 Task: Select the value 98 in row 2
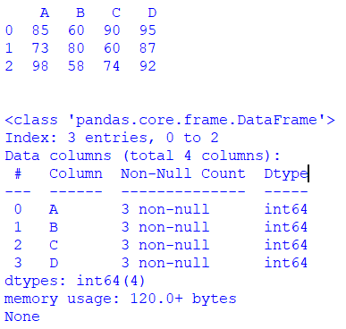[x=40, y=66]
